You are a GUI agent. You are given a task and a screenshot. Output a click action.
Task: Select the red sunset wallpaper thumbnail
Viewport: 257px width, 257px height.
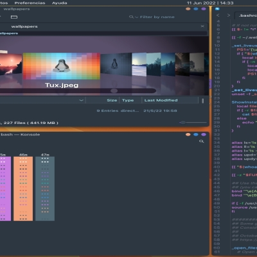tap(11, 64)
